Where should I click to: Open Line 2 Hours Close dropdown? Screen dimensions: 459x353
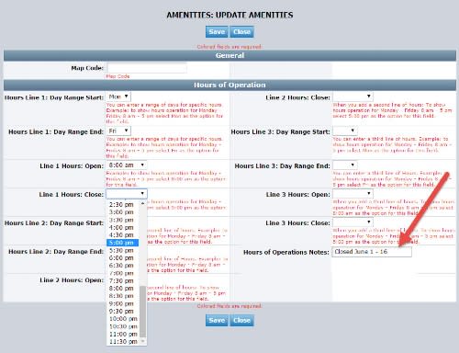coord(353,97)
